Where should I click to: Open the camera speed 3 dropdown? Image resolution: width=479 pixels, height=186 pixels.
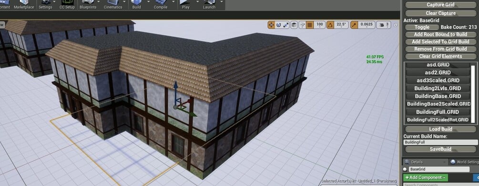click(384, 25)
